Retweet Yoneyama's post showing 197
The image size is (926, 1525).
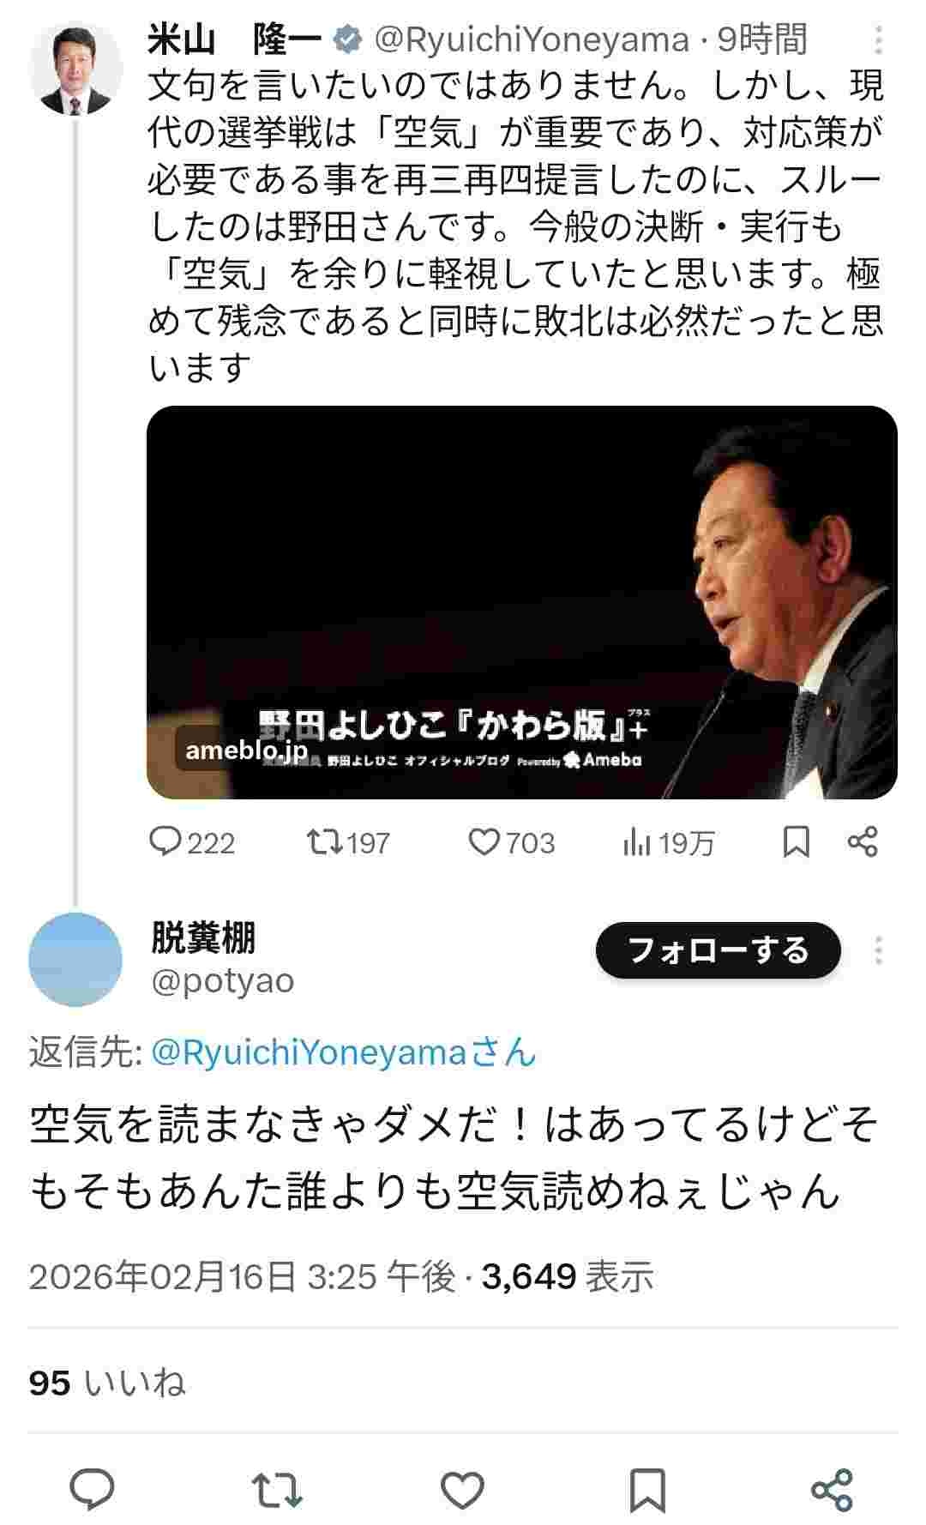coord(348,842)
